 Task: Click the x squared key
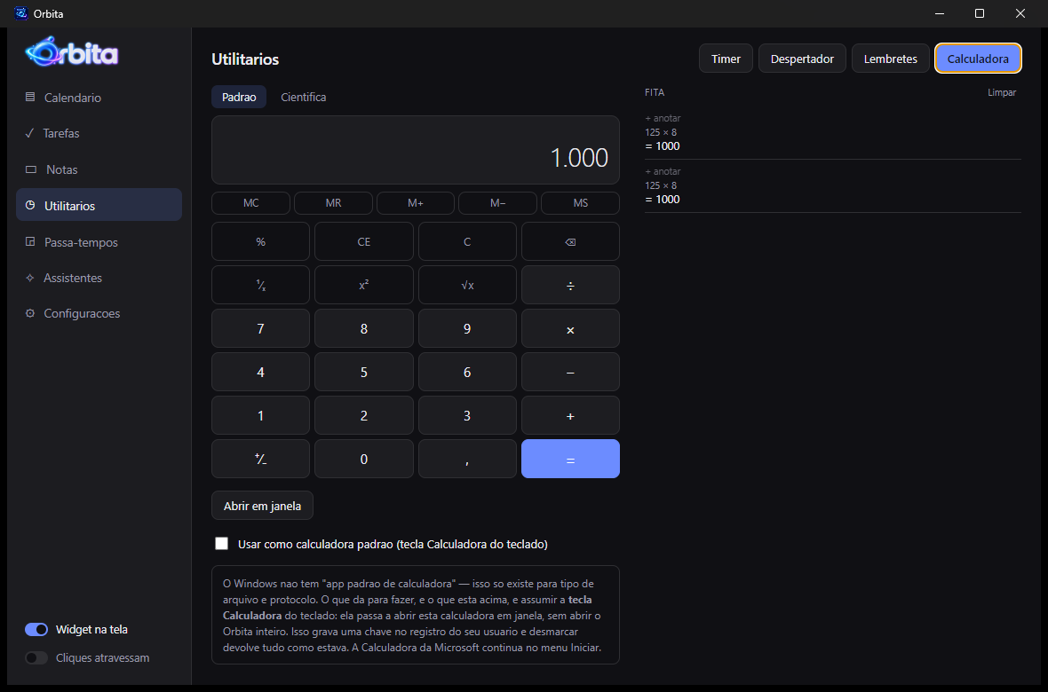pos(363,285)
